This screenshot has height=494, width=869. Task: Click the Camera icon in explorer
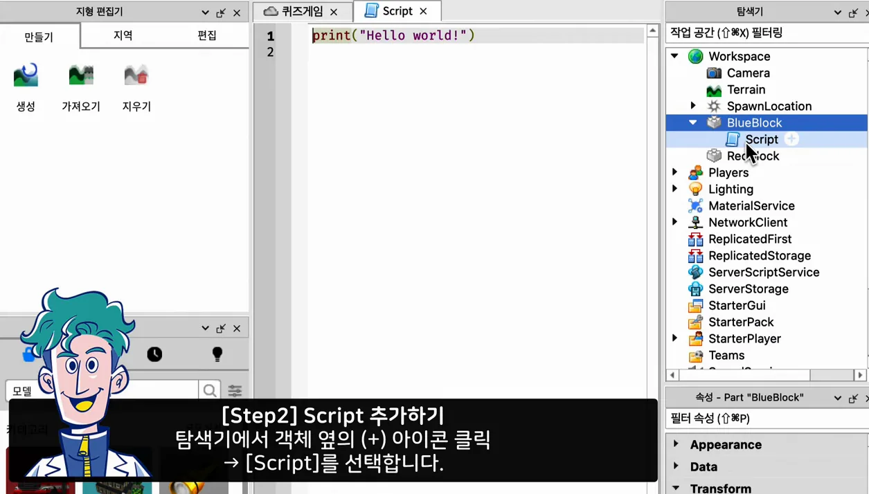click(x=714, y=73)
